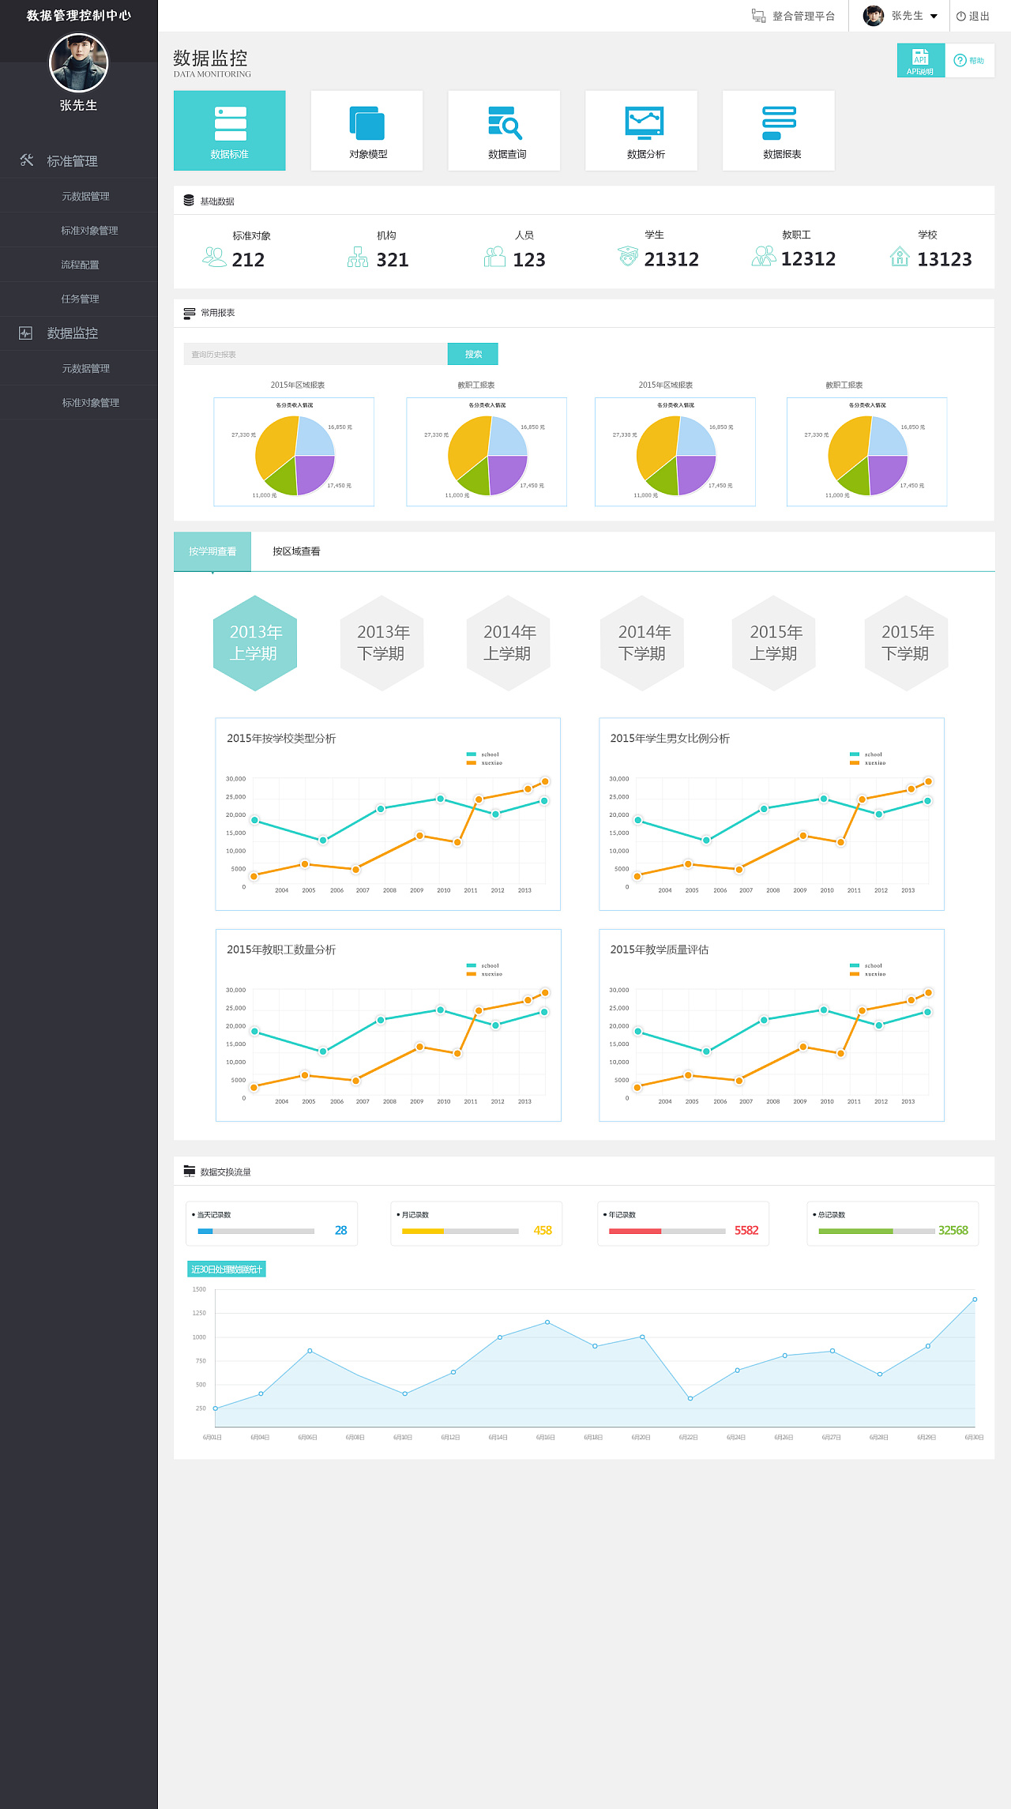The width and height of the screenshot is (1011, 1809).
Task: Open the 数据分析 monitor tile
Action: [641, 130]
